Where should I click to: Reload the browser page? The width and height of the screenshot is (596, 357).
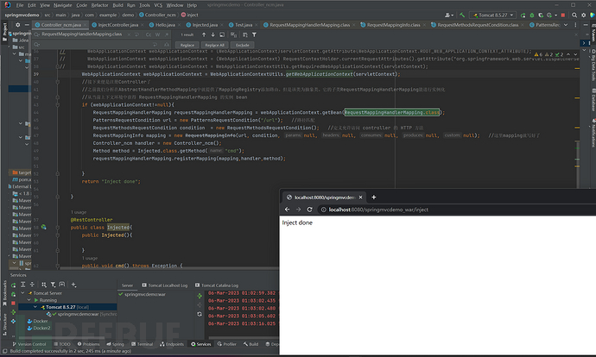coord(310,210)
